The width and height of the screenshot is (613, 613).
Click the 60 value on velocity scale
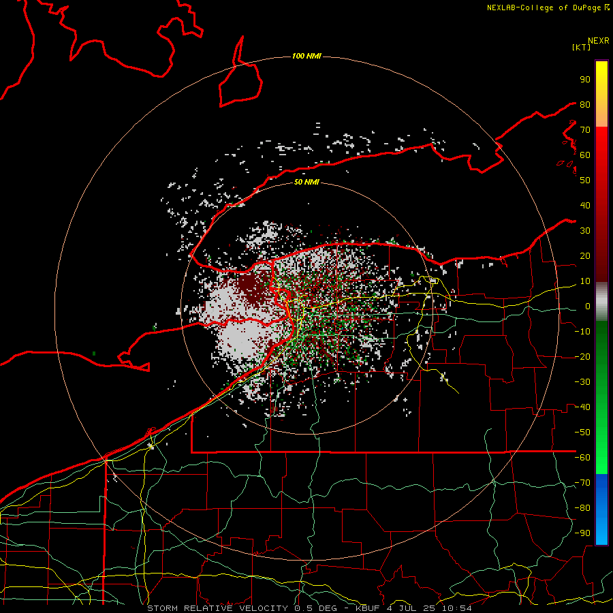tap(585, 155)
